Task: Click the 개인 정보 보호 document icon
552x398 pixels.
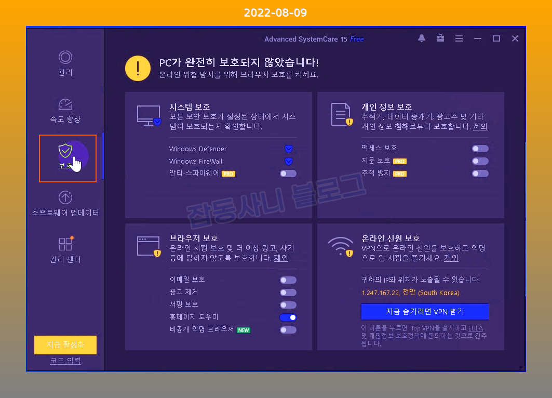Action: point(342,114)
